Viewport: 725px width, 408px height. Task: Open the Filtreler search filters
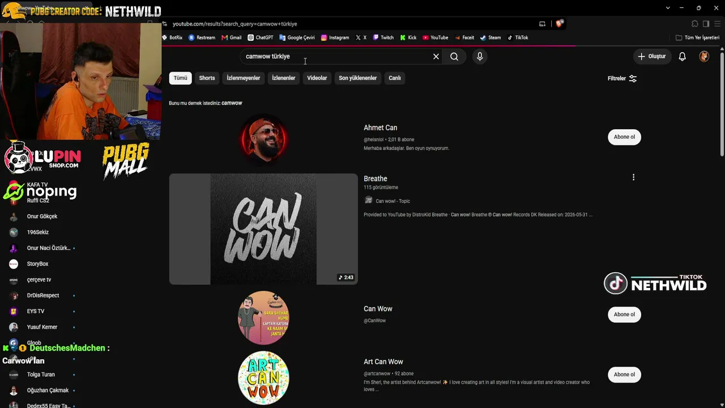(622, 79)
